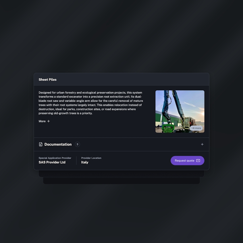Click the Documentation count badge showing 3
The height and width of the screenshot is (243, 243).
77,144
